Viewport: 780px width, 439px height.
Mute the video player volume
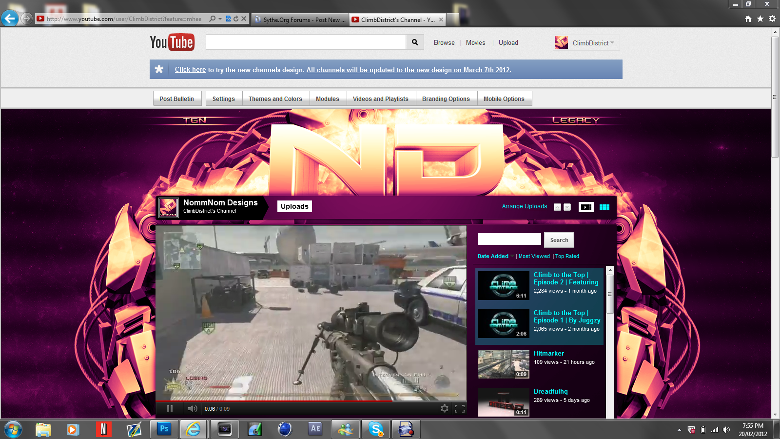pyautogui.click(x=193, y=409)
